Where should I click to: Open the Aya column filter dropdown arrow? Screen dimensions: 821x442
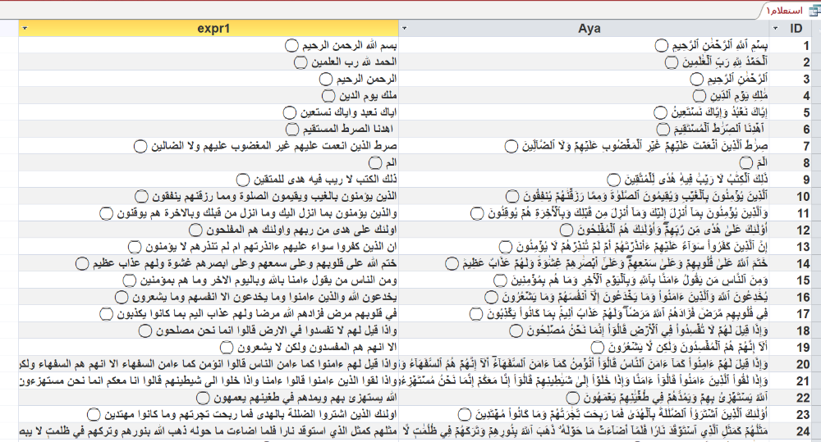click(404, 29)
